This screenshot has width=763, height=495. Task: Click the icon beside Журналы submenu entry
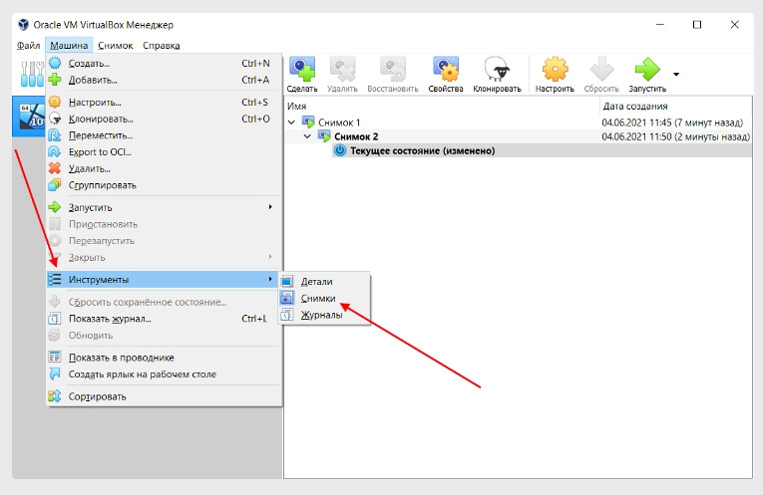pos(287,315)
